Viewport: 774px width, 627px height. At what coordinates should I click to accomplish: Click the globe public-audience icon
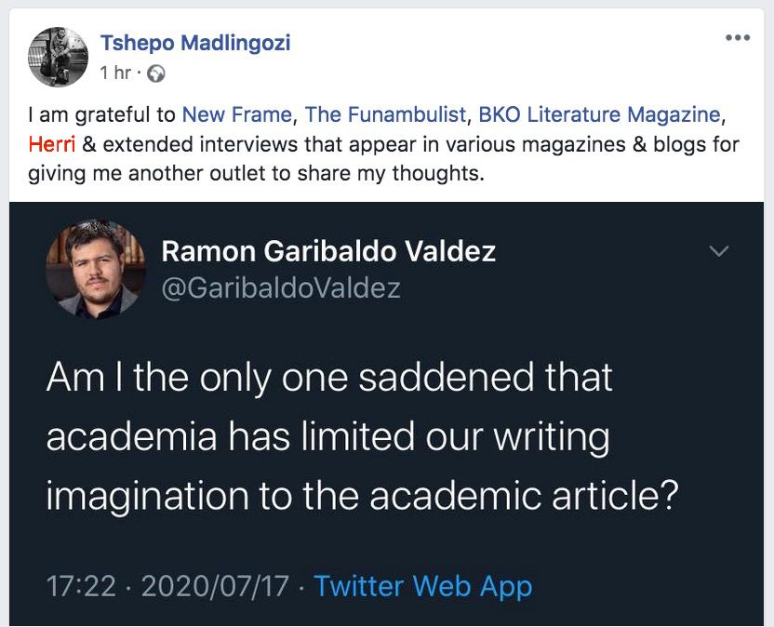tap(156, 73)
